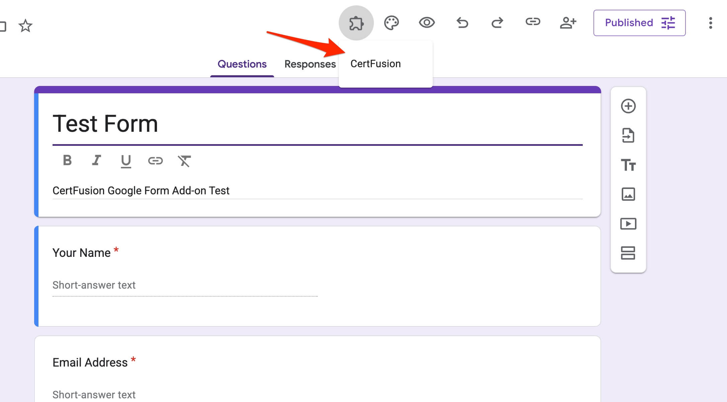Click the Test Form title field

(x=105, y=124)
